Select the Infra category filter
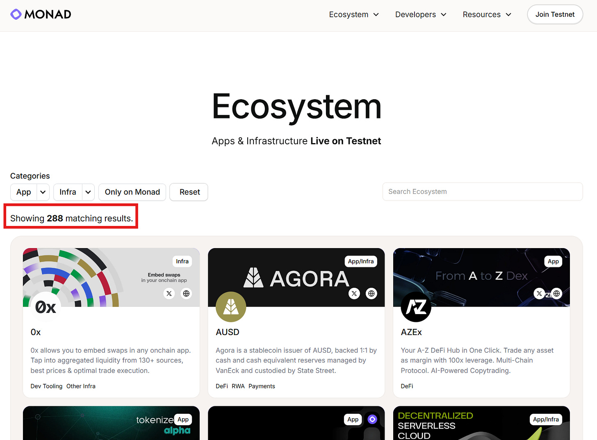This screenshot has height=440, width=597. [x=68, y=192]
